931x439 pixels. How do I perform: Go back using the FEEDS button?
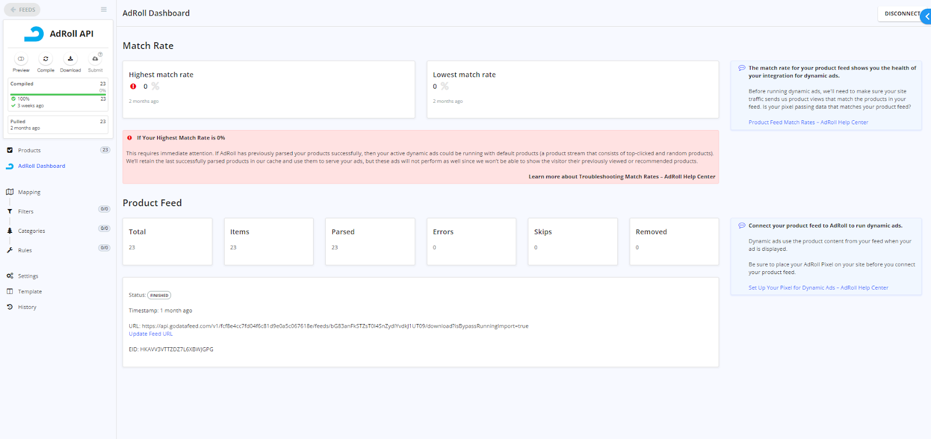tap(23, 10)
